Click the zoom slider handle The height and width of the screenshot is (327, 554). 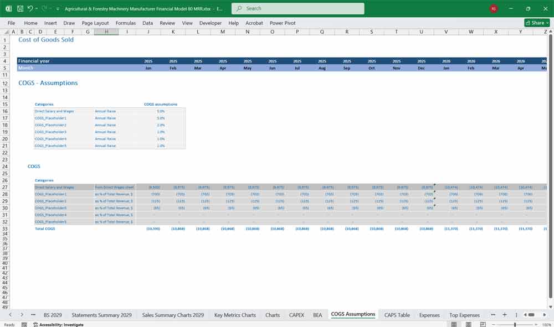pyautogui.click(x=515, y=324)
